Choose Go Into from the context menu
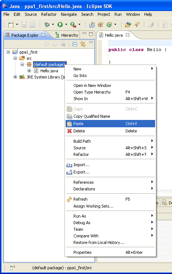The height and width of the screenshot is (274, 172). [x=110, y=76]
